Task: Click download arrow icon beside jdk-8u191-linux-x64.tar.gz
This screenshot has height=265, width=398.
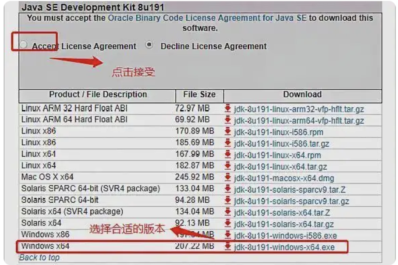Action: pos(228,166)
